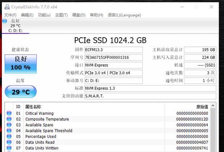Open the 硬盘(D) menu
The width and height of the screenshot is (224, 152).
[79, 15]
